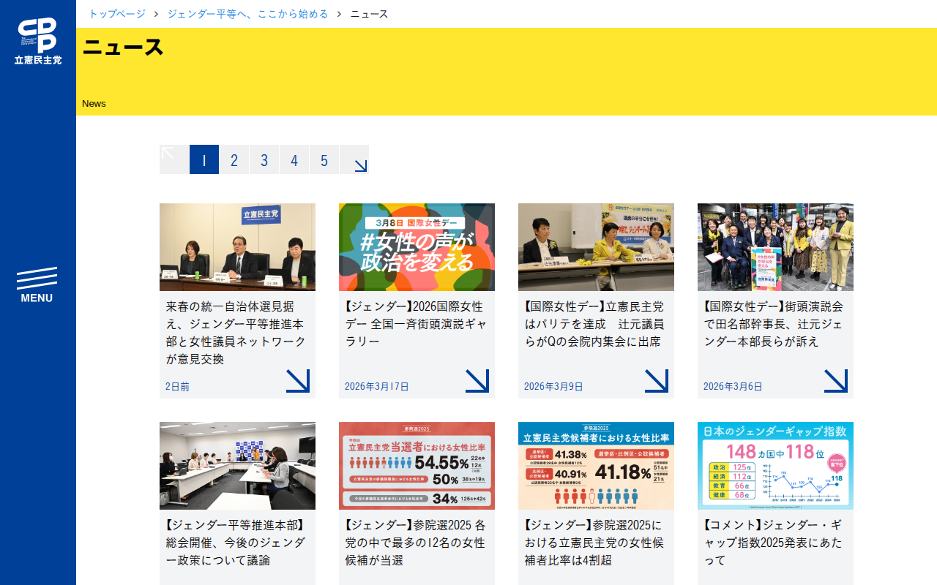Click arrow icon on the 2日前 card
This screenshot has height=585, width=937.
[x=298, y=381]
